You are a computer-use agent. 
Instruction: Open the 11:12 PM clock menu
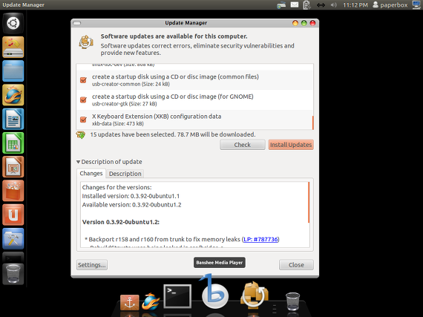click(x=355, y=5)
